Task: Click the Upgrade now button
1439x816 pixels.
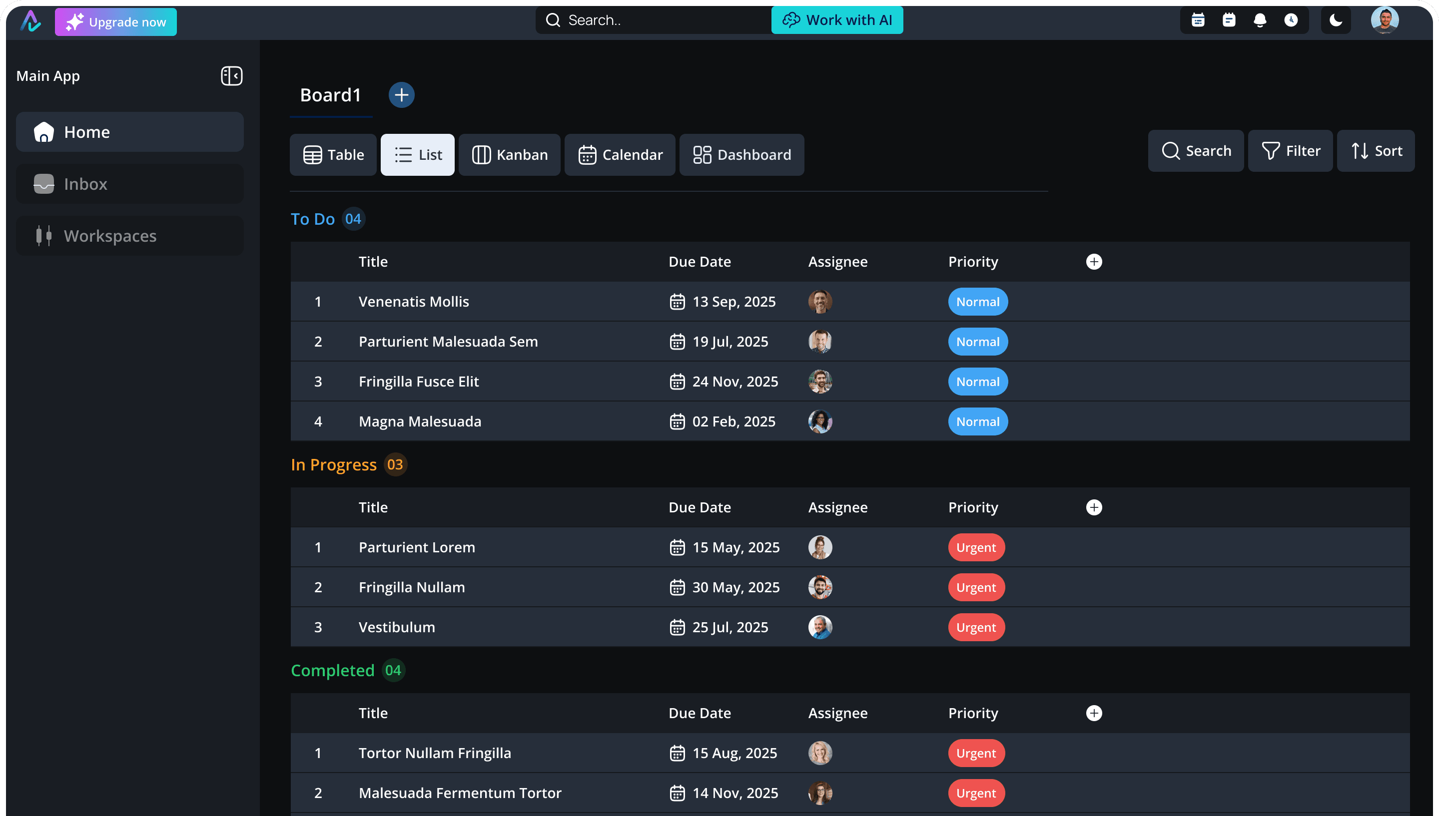Action: click(x=116, y=22)
